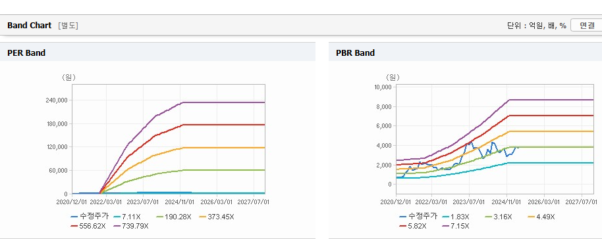Click the 8,000 label on PBR chart axis
The image size is (602, 239).
[384, 106]
